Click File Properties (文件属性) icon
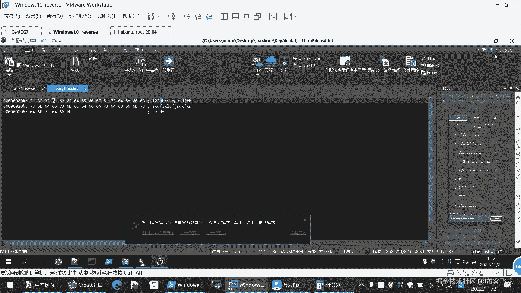Screen dimensions: 521x293 (410, 62)
